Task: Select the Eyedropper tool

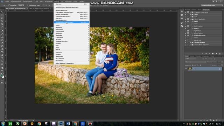Action: click(2, 27)
